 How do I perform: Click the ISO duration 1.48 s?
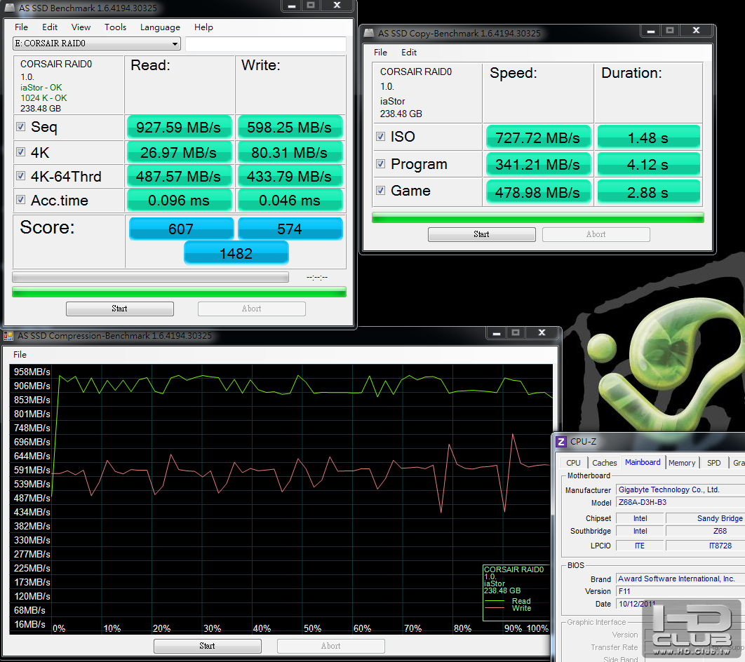649,137
